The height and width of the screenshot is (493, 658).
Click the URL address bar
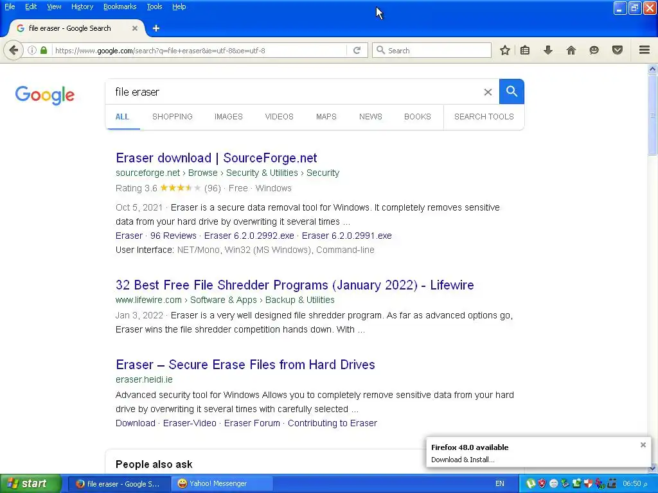pyautogui.click(x=200, y=50)
